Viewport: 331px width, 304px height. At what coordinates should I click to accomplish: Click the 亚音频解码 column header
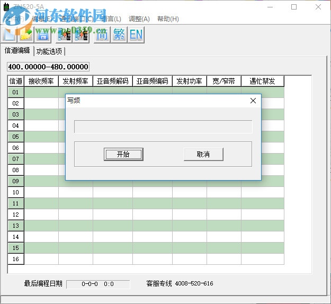[113, 81]
